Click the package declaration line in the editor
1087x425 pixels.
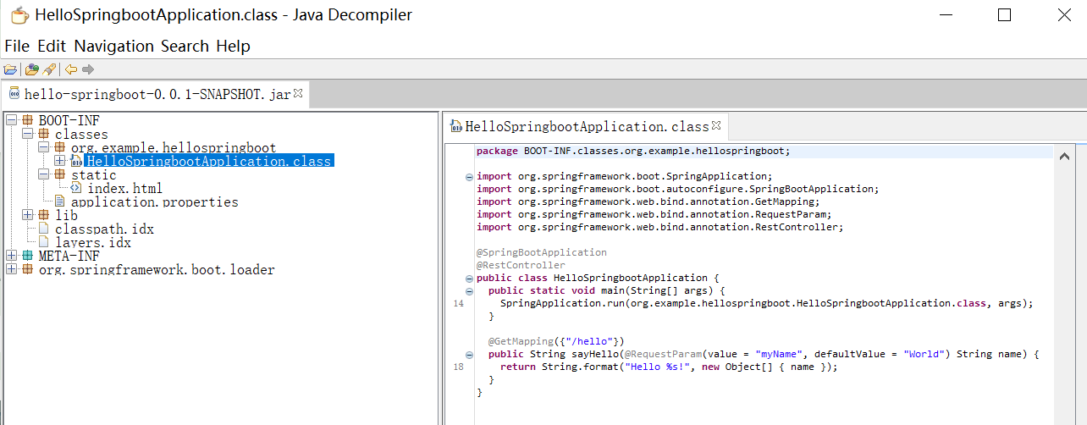pos(632,152)
